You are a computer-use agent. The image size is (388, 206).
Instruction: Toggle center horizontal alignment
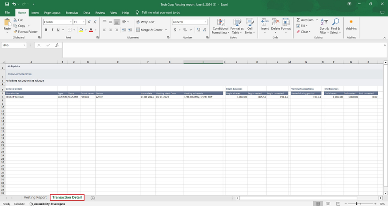pyautogui.click(x=110, y=30)
